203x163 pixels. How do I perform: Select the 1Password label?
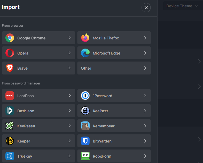pyautogui.click(x=103, y=96)
